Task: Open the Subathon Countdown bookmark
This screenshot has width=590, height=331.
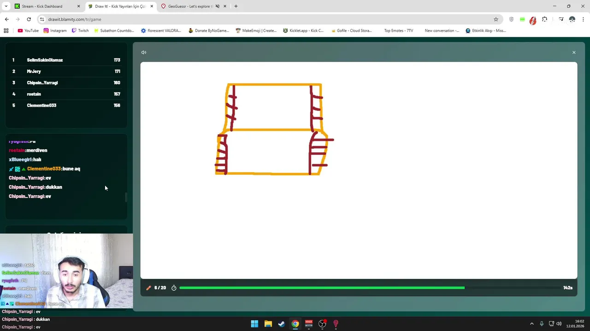Action: coord(114,31)
